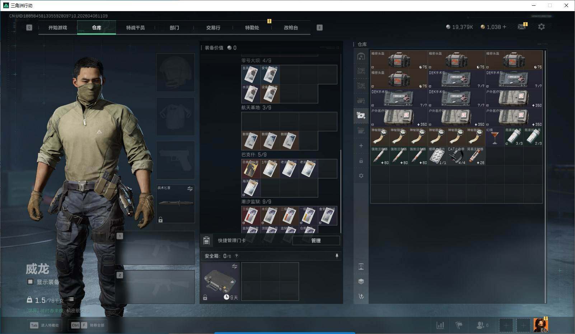The width and height of the screenshot is (575, 334).
Task: Click the 装备价值 label
Action: [214, 48]
